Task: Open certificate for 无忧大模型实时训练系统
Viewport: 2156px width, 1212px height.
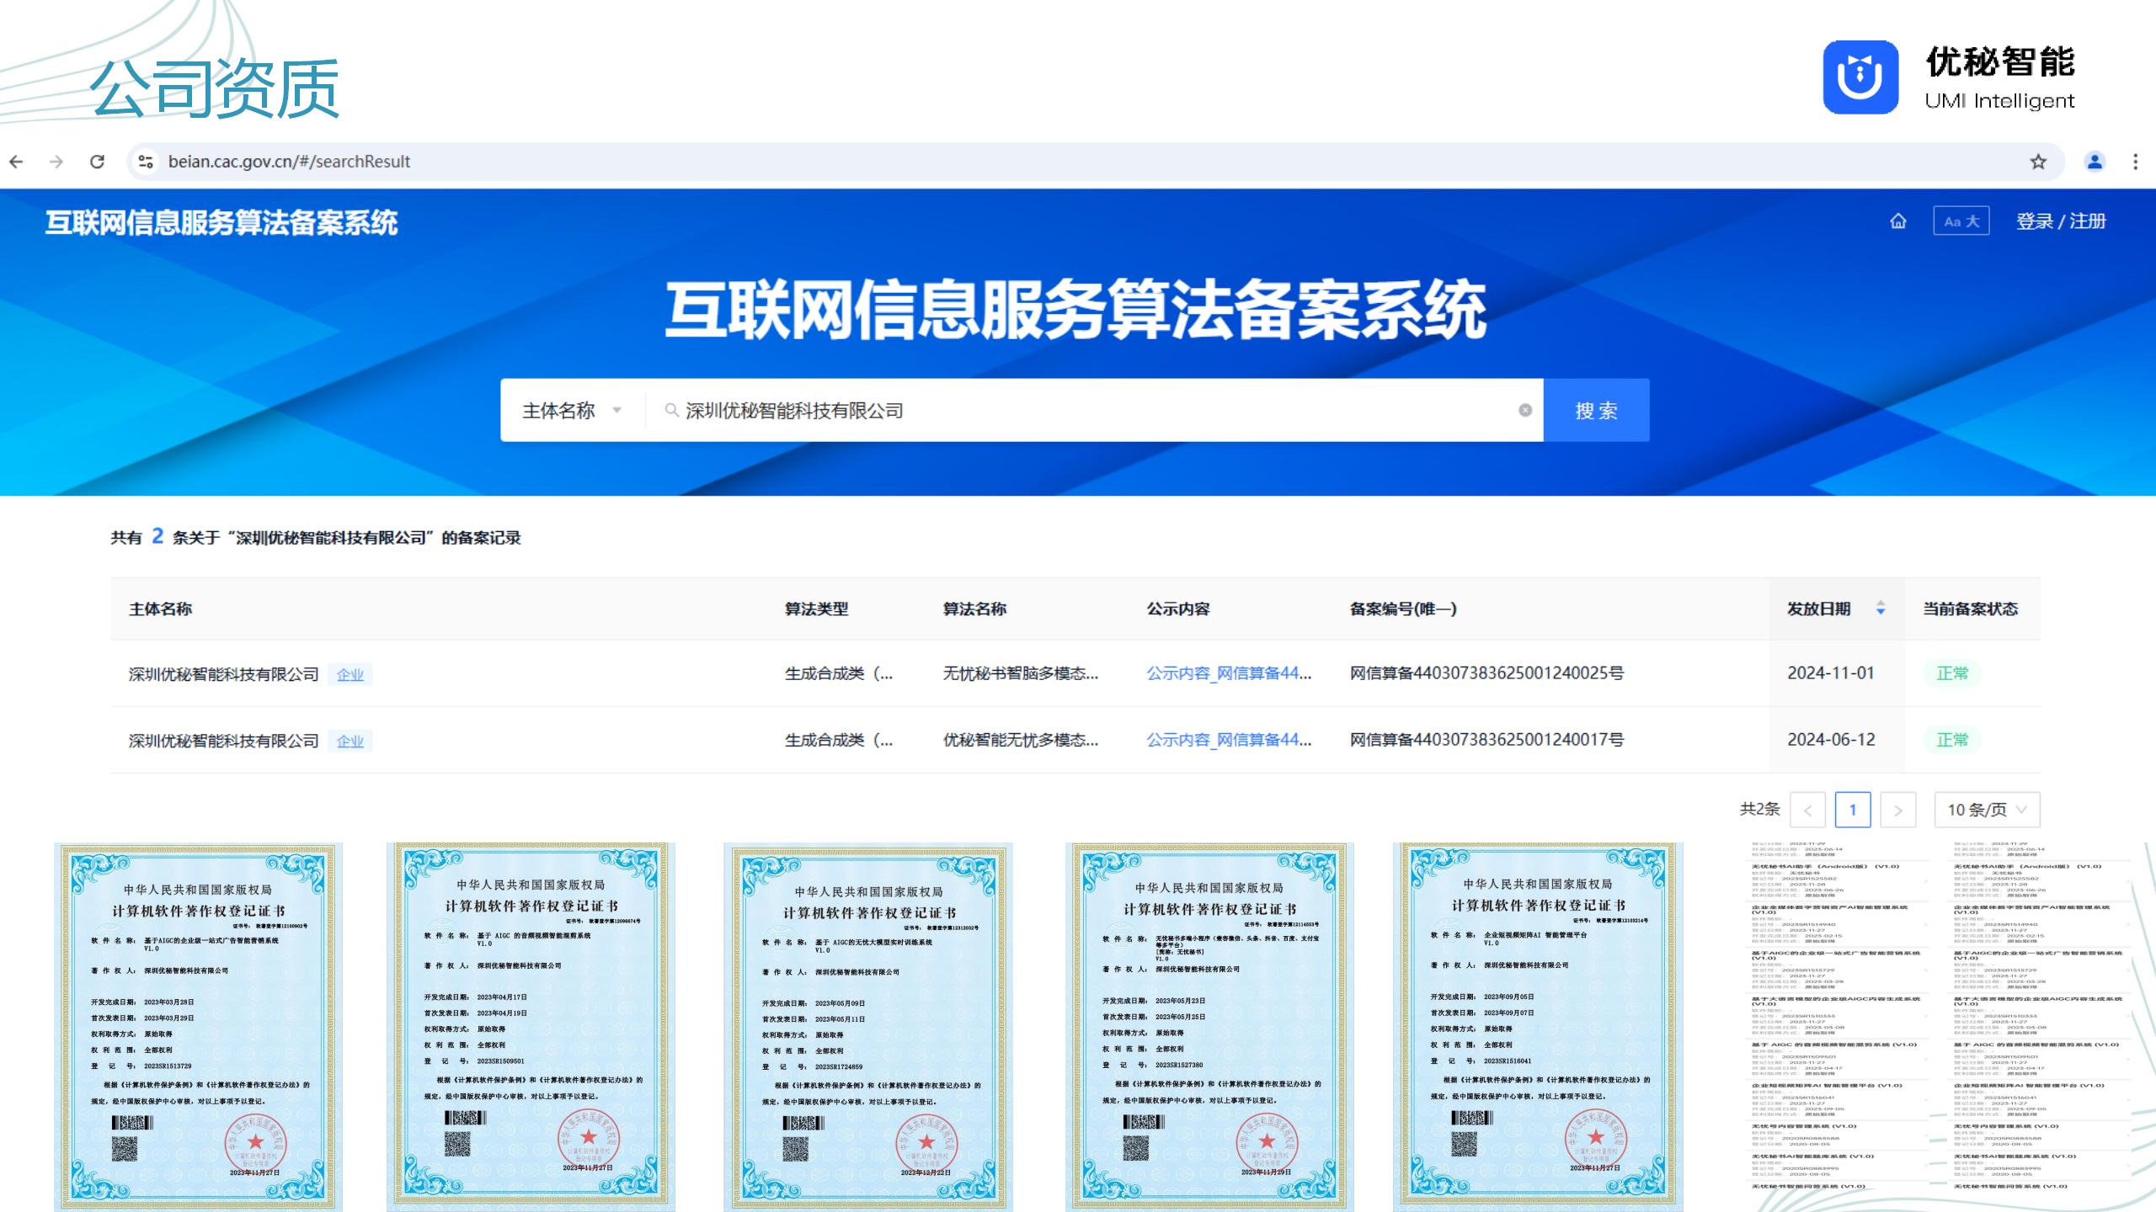Action: coord(867,1027)
